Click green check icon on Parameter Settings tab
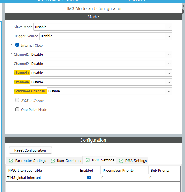The width and height of the screenshot is (185, 192). (x=11, y=161)
